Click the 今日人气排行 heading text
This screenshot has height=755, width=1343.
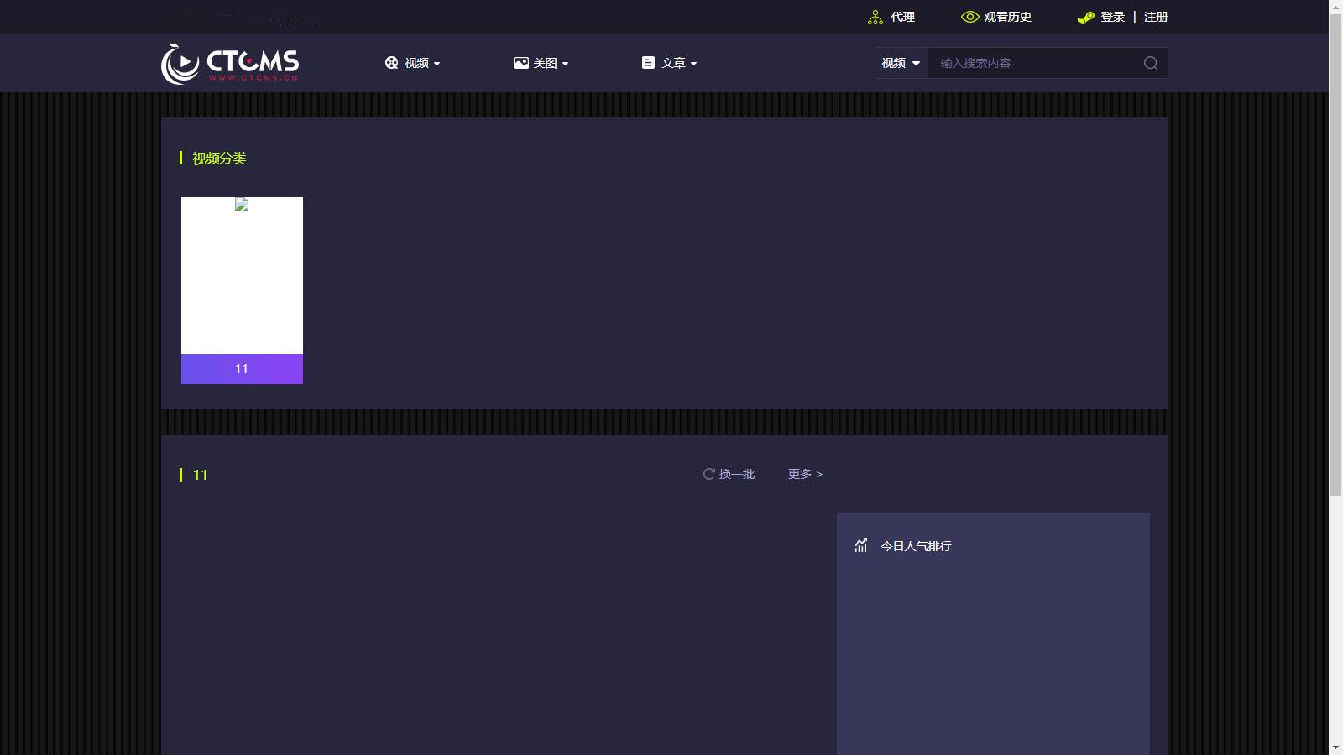coord(916,546)
